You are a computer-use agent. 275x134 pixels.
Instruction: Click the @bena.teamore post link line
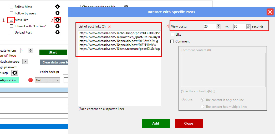click(x=119, y=49)
